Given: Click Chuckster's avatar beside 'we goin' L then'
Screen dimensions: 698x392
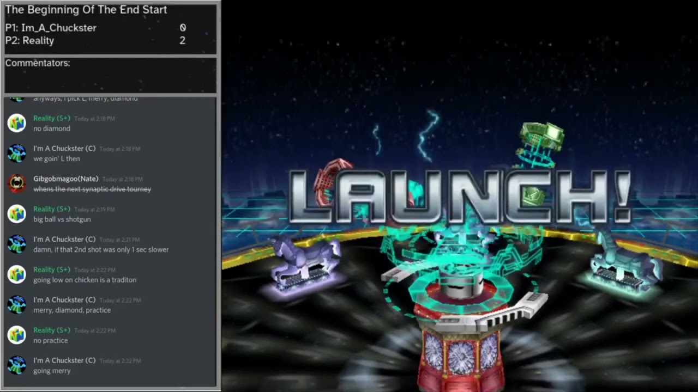Looking at the screenshot, I should click(16, 154).
